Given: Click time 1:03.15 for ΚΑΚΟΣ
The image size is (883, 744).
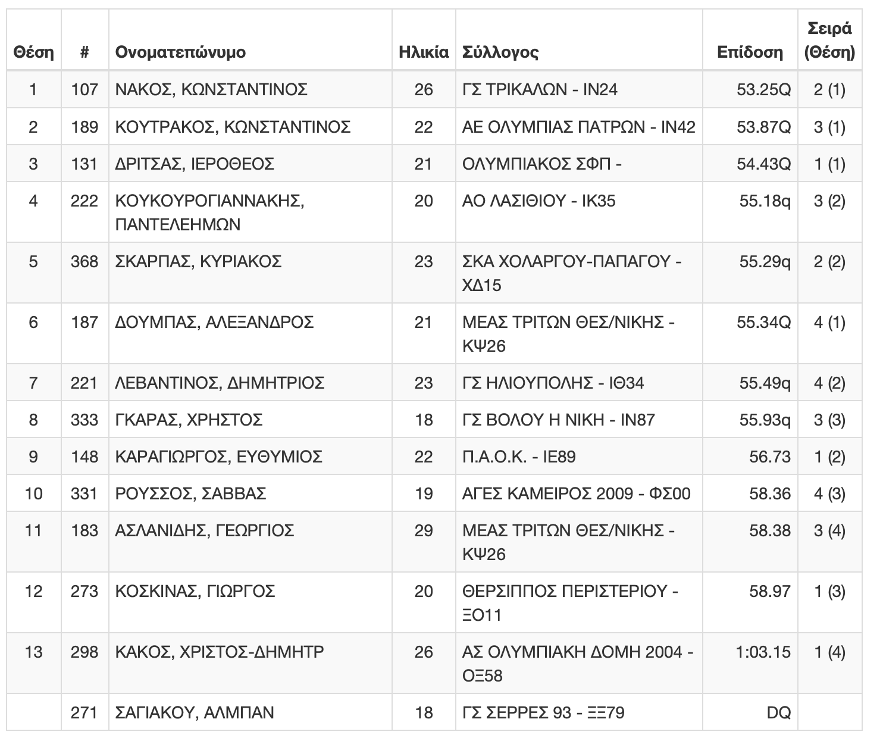Looking at the screenshot, I should click(x=763, y=652).
